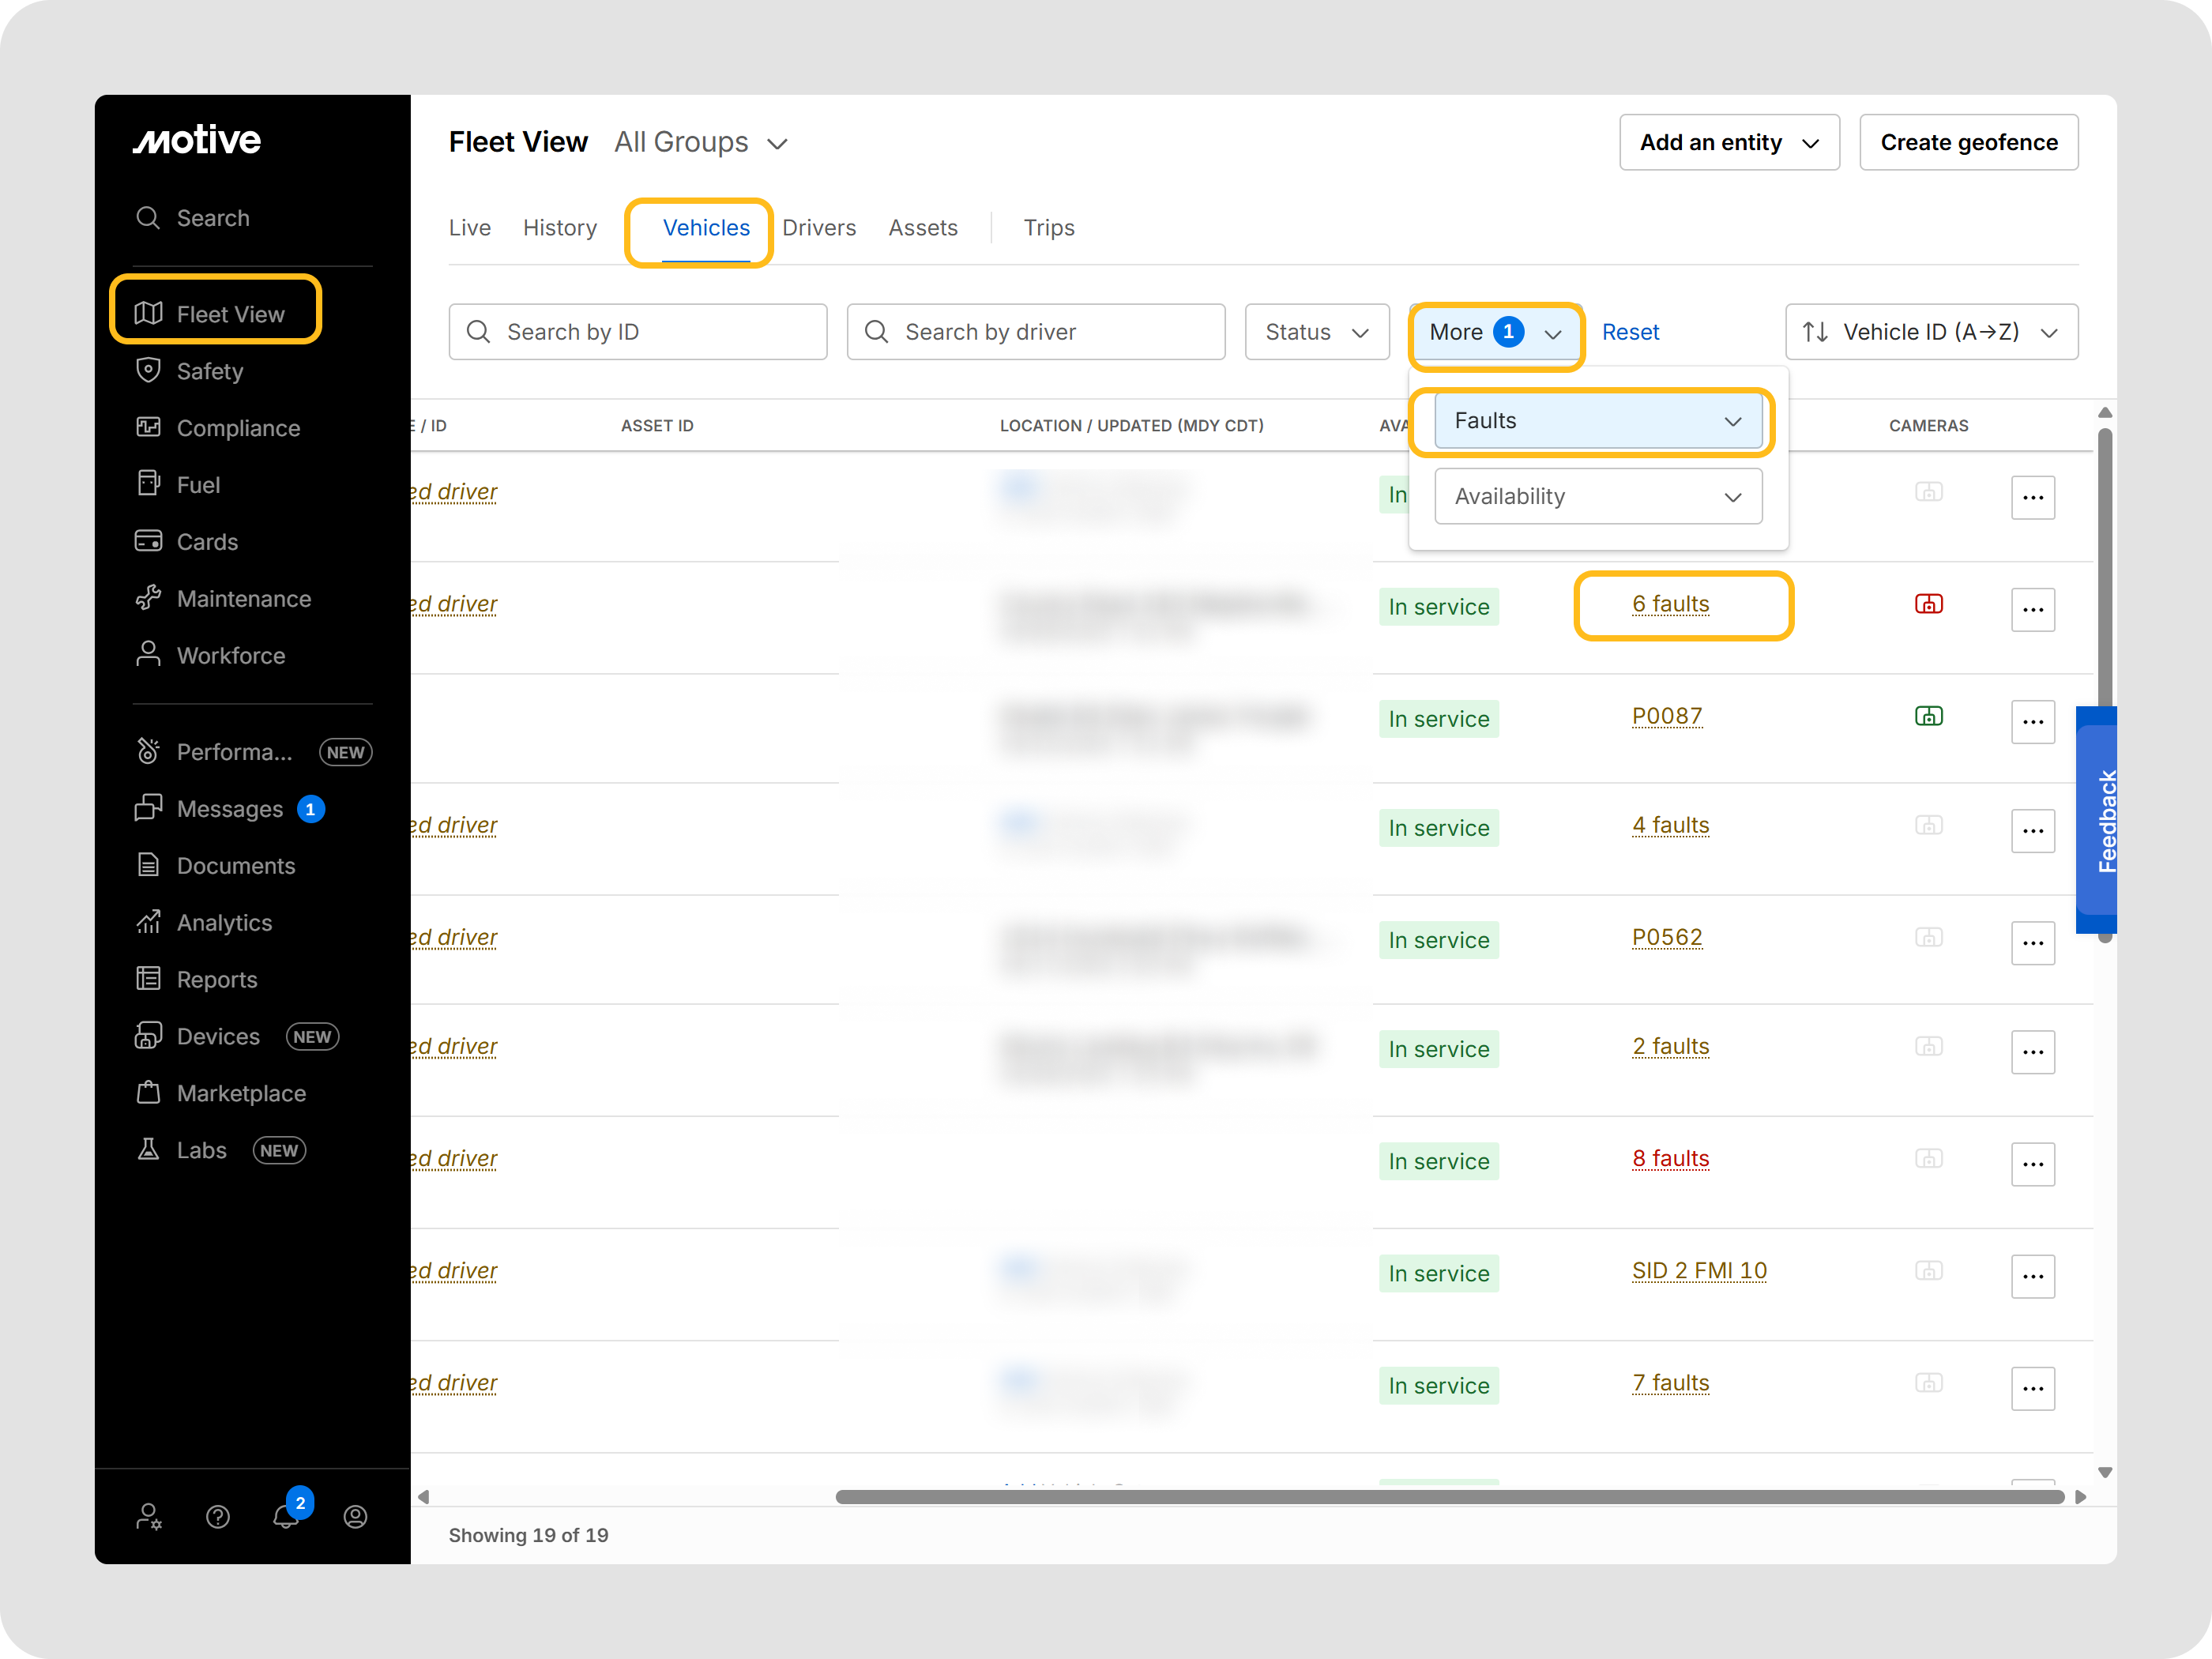Open the Compliance section
This screenshot has height=1659, width=2212.
[x=218, y=428]
